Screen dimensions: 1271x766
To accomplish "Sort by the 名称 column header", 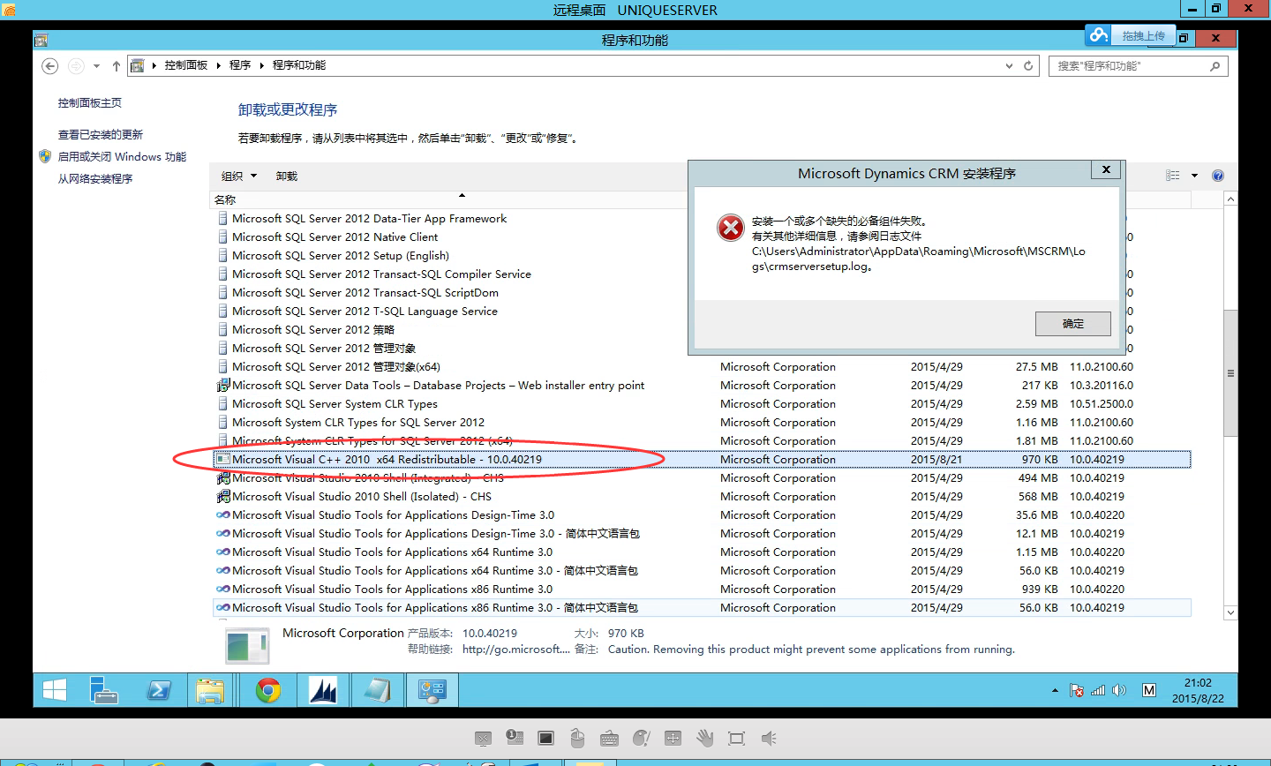I will point(225,199).
